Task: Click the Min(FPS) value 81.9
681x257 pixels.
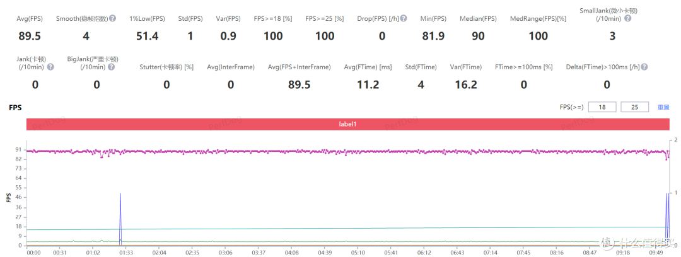Action: coord(433,36)
